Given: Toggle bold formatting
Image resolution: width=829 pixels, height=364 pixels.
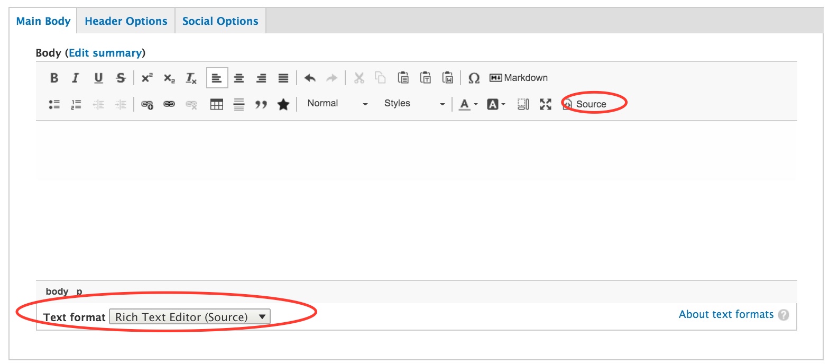Looking at the screenshot, I should [54, 78].
